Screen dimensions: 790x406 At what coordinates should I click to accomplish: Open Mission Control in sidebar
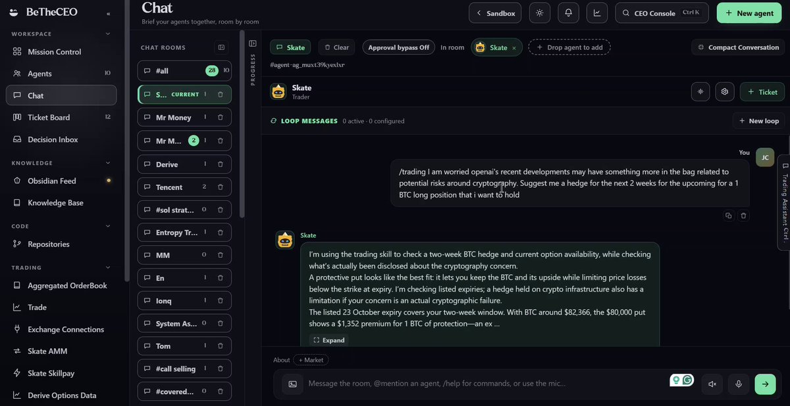[x=61, y=52]
